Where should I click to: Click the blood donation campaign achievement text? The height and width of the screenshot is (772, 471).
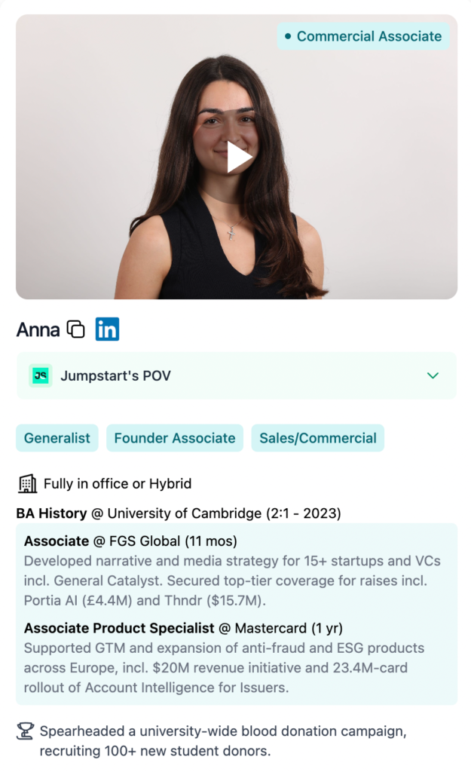[216, 740]
